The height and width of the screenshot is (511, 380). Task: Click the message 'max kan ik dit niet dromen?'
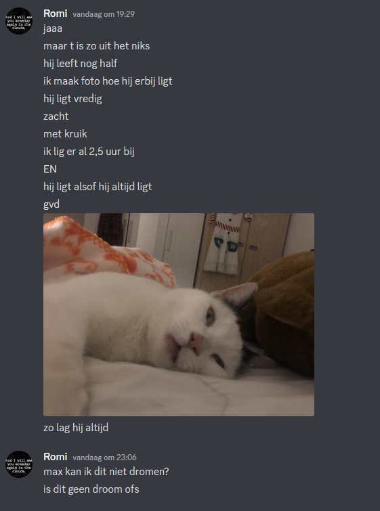tap(106, 472)
